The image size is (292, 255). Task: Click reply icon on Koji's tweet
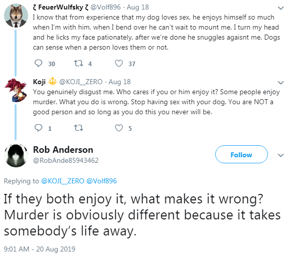[38, 128]
